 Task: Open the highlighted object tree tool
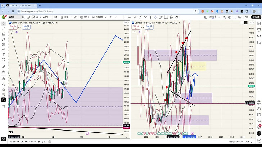(x=4, y=100)
